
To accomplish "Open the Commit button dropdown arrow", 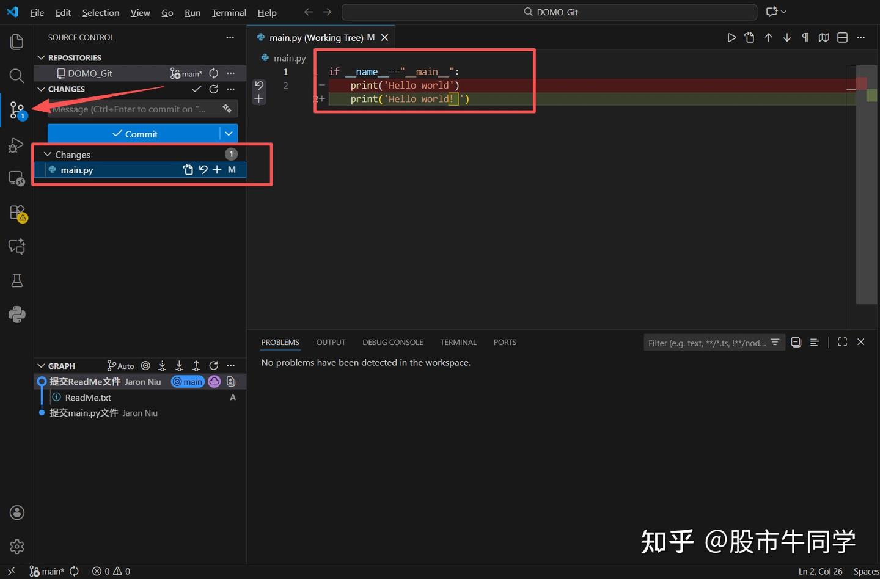I will 229,133.
